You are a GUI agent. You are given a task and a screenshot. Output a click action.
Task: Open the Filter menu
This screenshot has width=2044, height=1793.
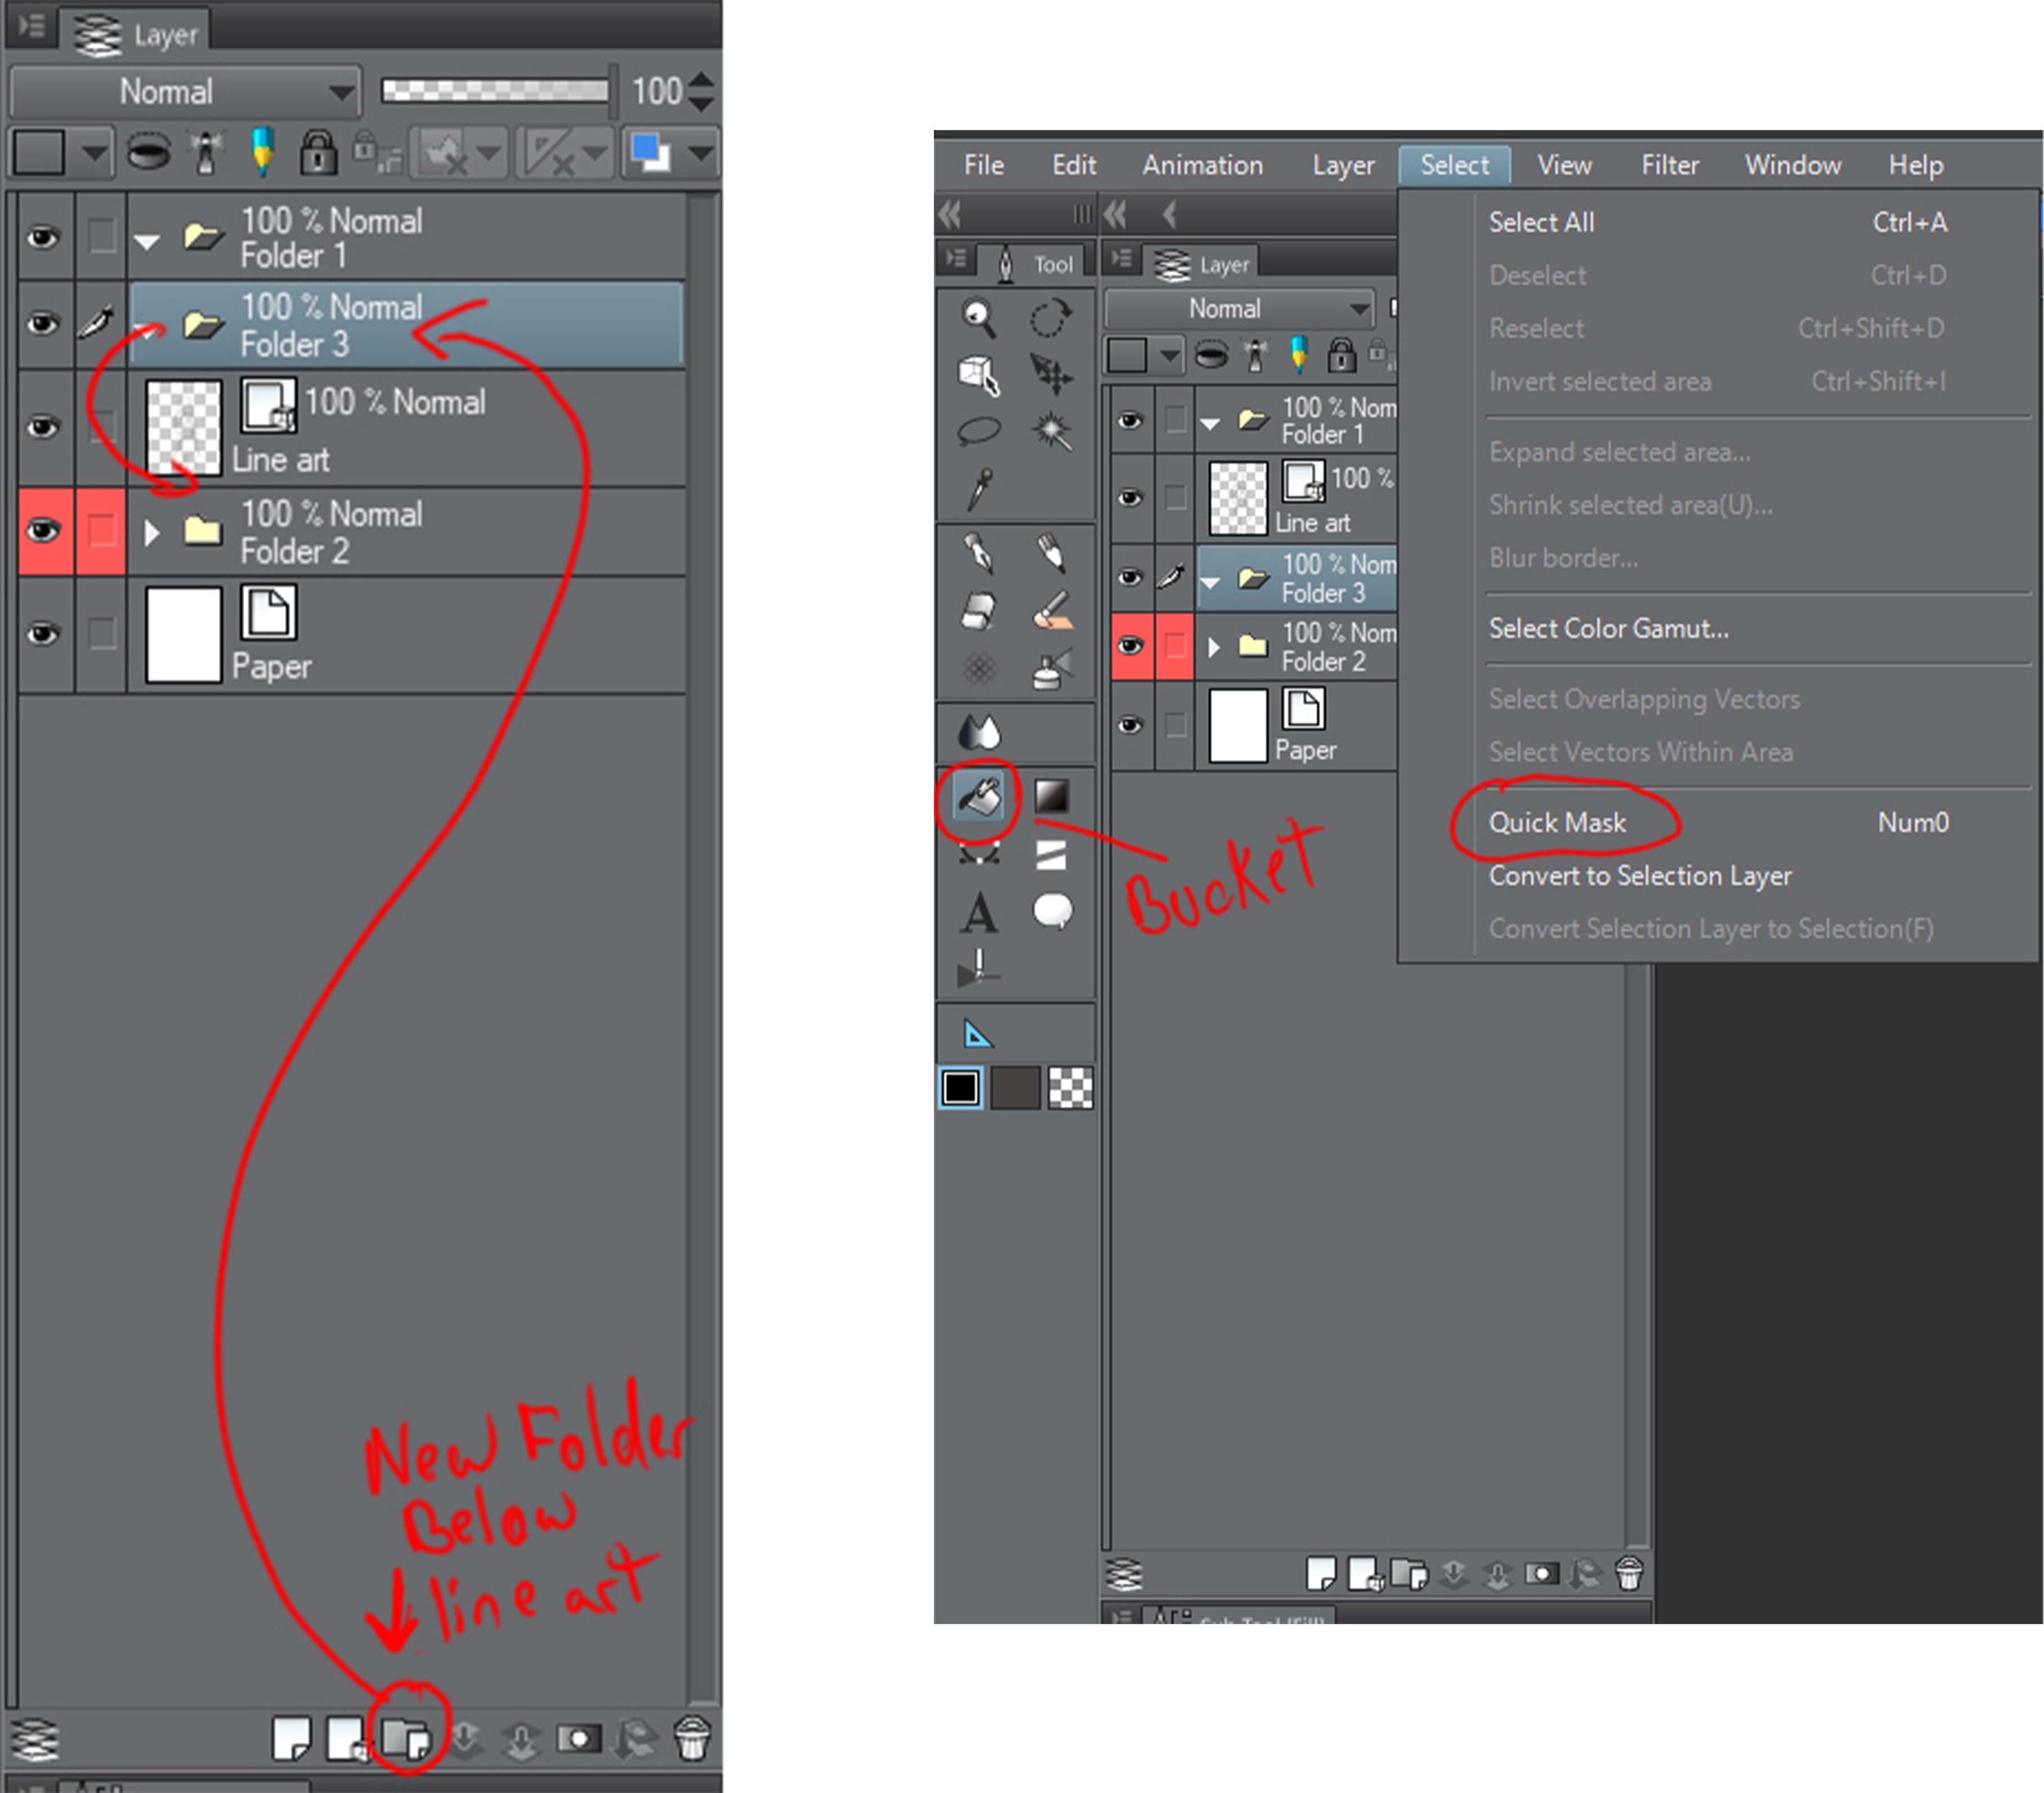tap(1669, 165)
